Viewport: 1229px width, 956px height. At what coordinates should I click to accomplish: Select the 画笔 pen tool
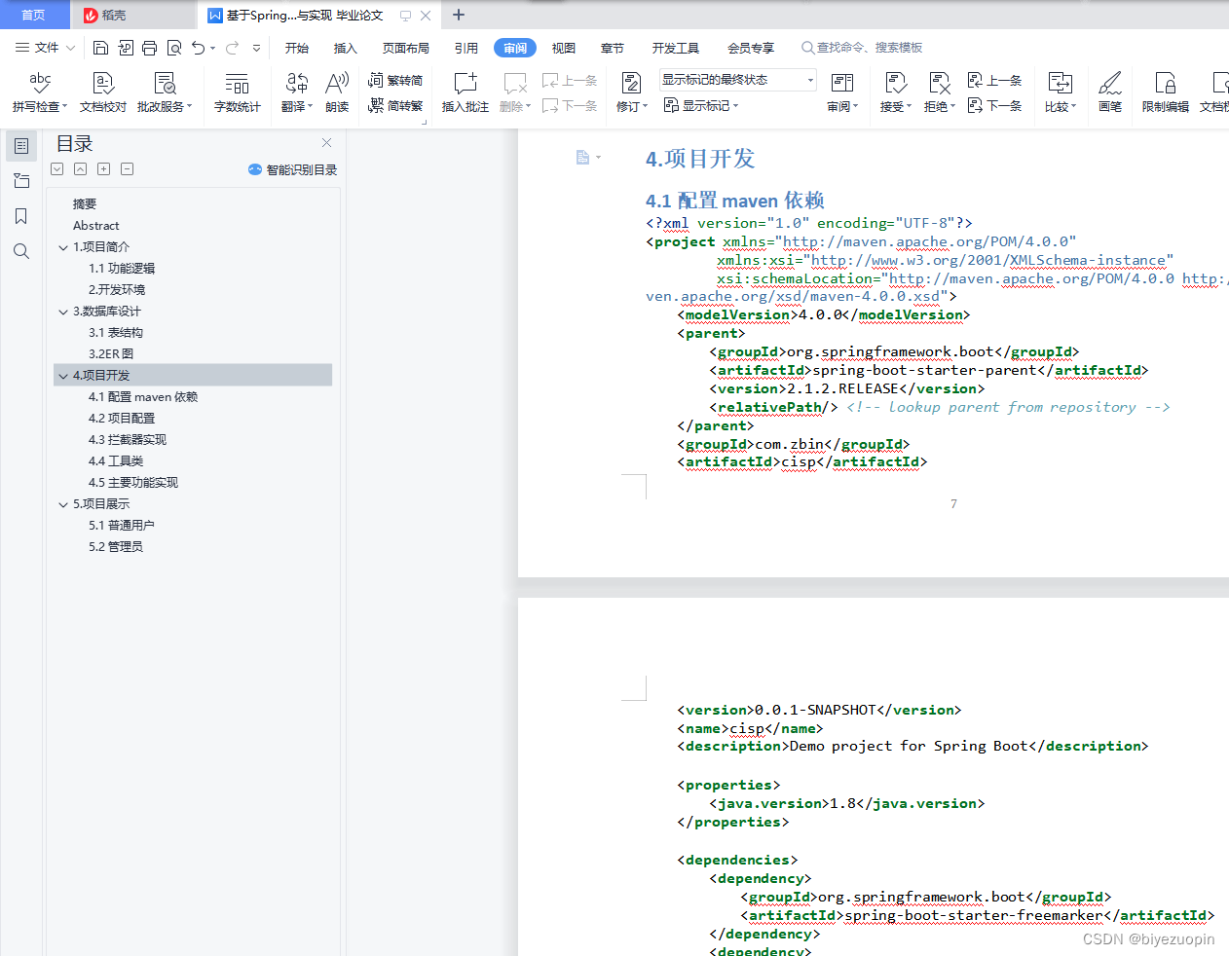click(x=1109, y=92)
